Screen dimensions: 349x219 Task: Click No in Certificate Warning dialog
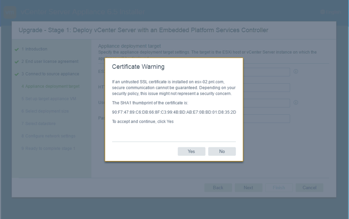222,151
